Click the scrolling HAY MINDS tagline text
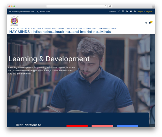 60,32
